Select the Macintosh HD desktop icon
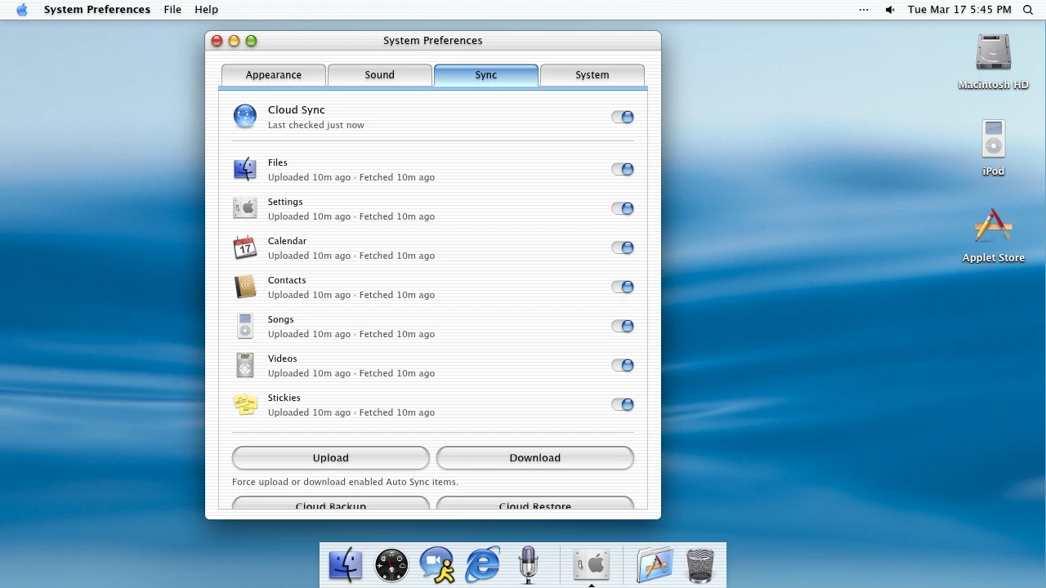 point(994,61)
